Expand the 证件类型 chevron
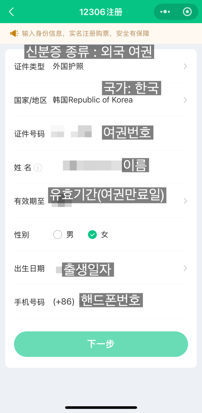Image resolution: width=202 pixels, height=413 pixels. click(x=185, y=66)
